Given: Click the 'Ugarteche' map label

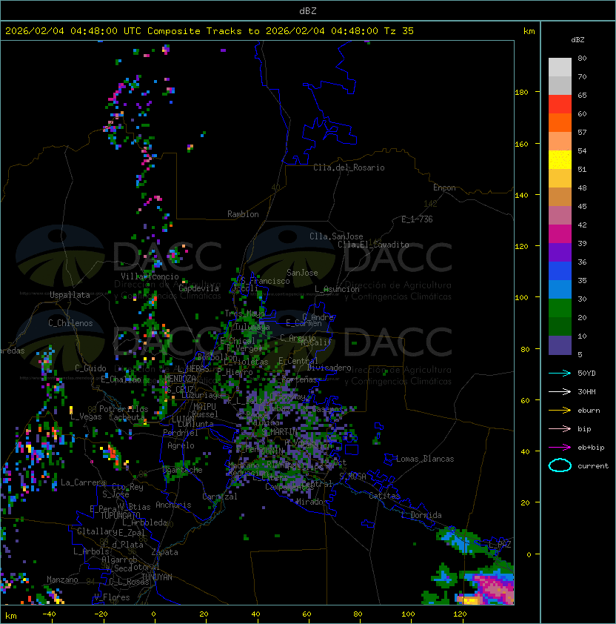Looking at the screenshot, I should (x=183, y=470).
